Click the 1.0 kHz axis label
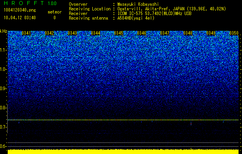The image size is (242, 154). click(3, 69)
